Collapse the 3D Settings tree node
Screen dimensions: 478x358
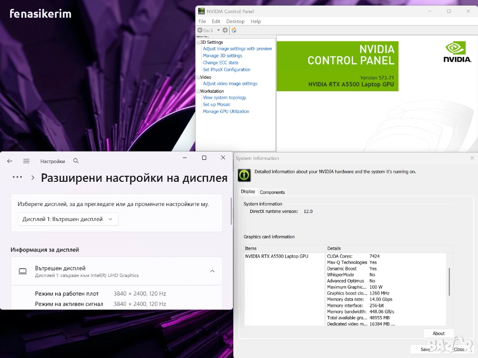click(198, 42)
